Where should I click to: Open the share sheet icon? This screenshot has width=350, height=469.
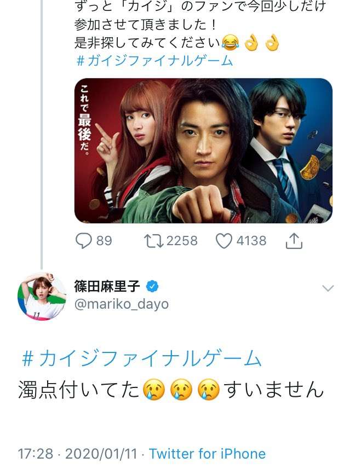[294, 240]
